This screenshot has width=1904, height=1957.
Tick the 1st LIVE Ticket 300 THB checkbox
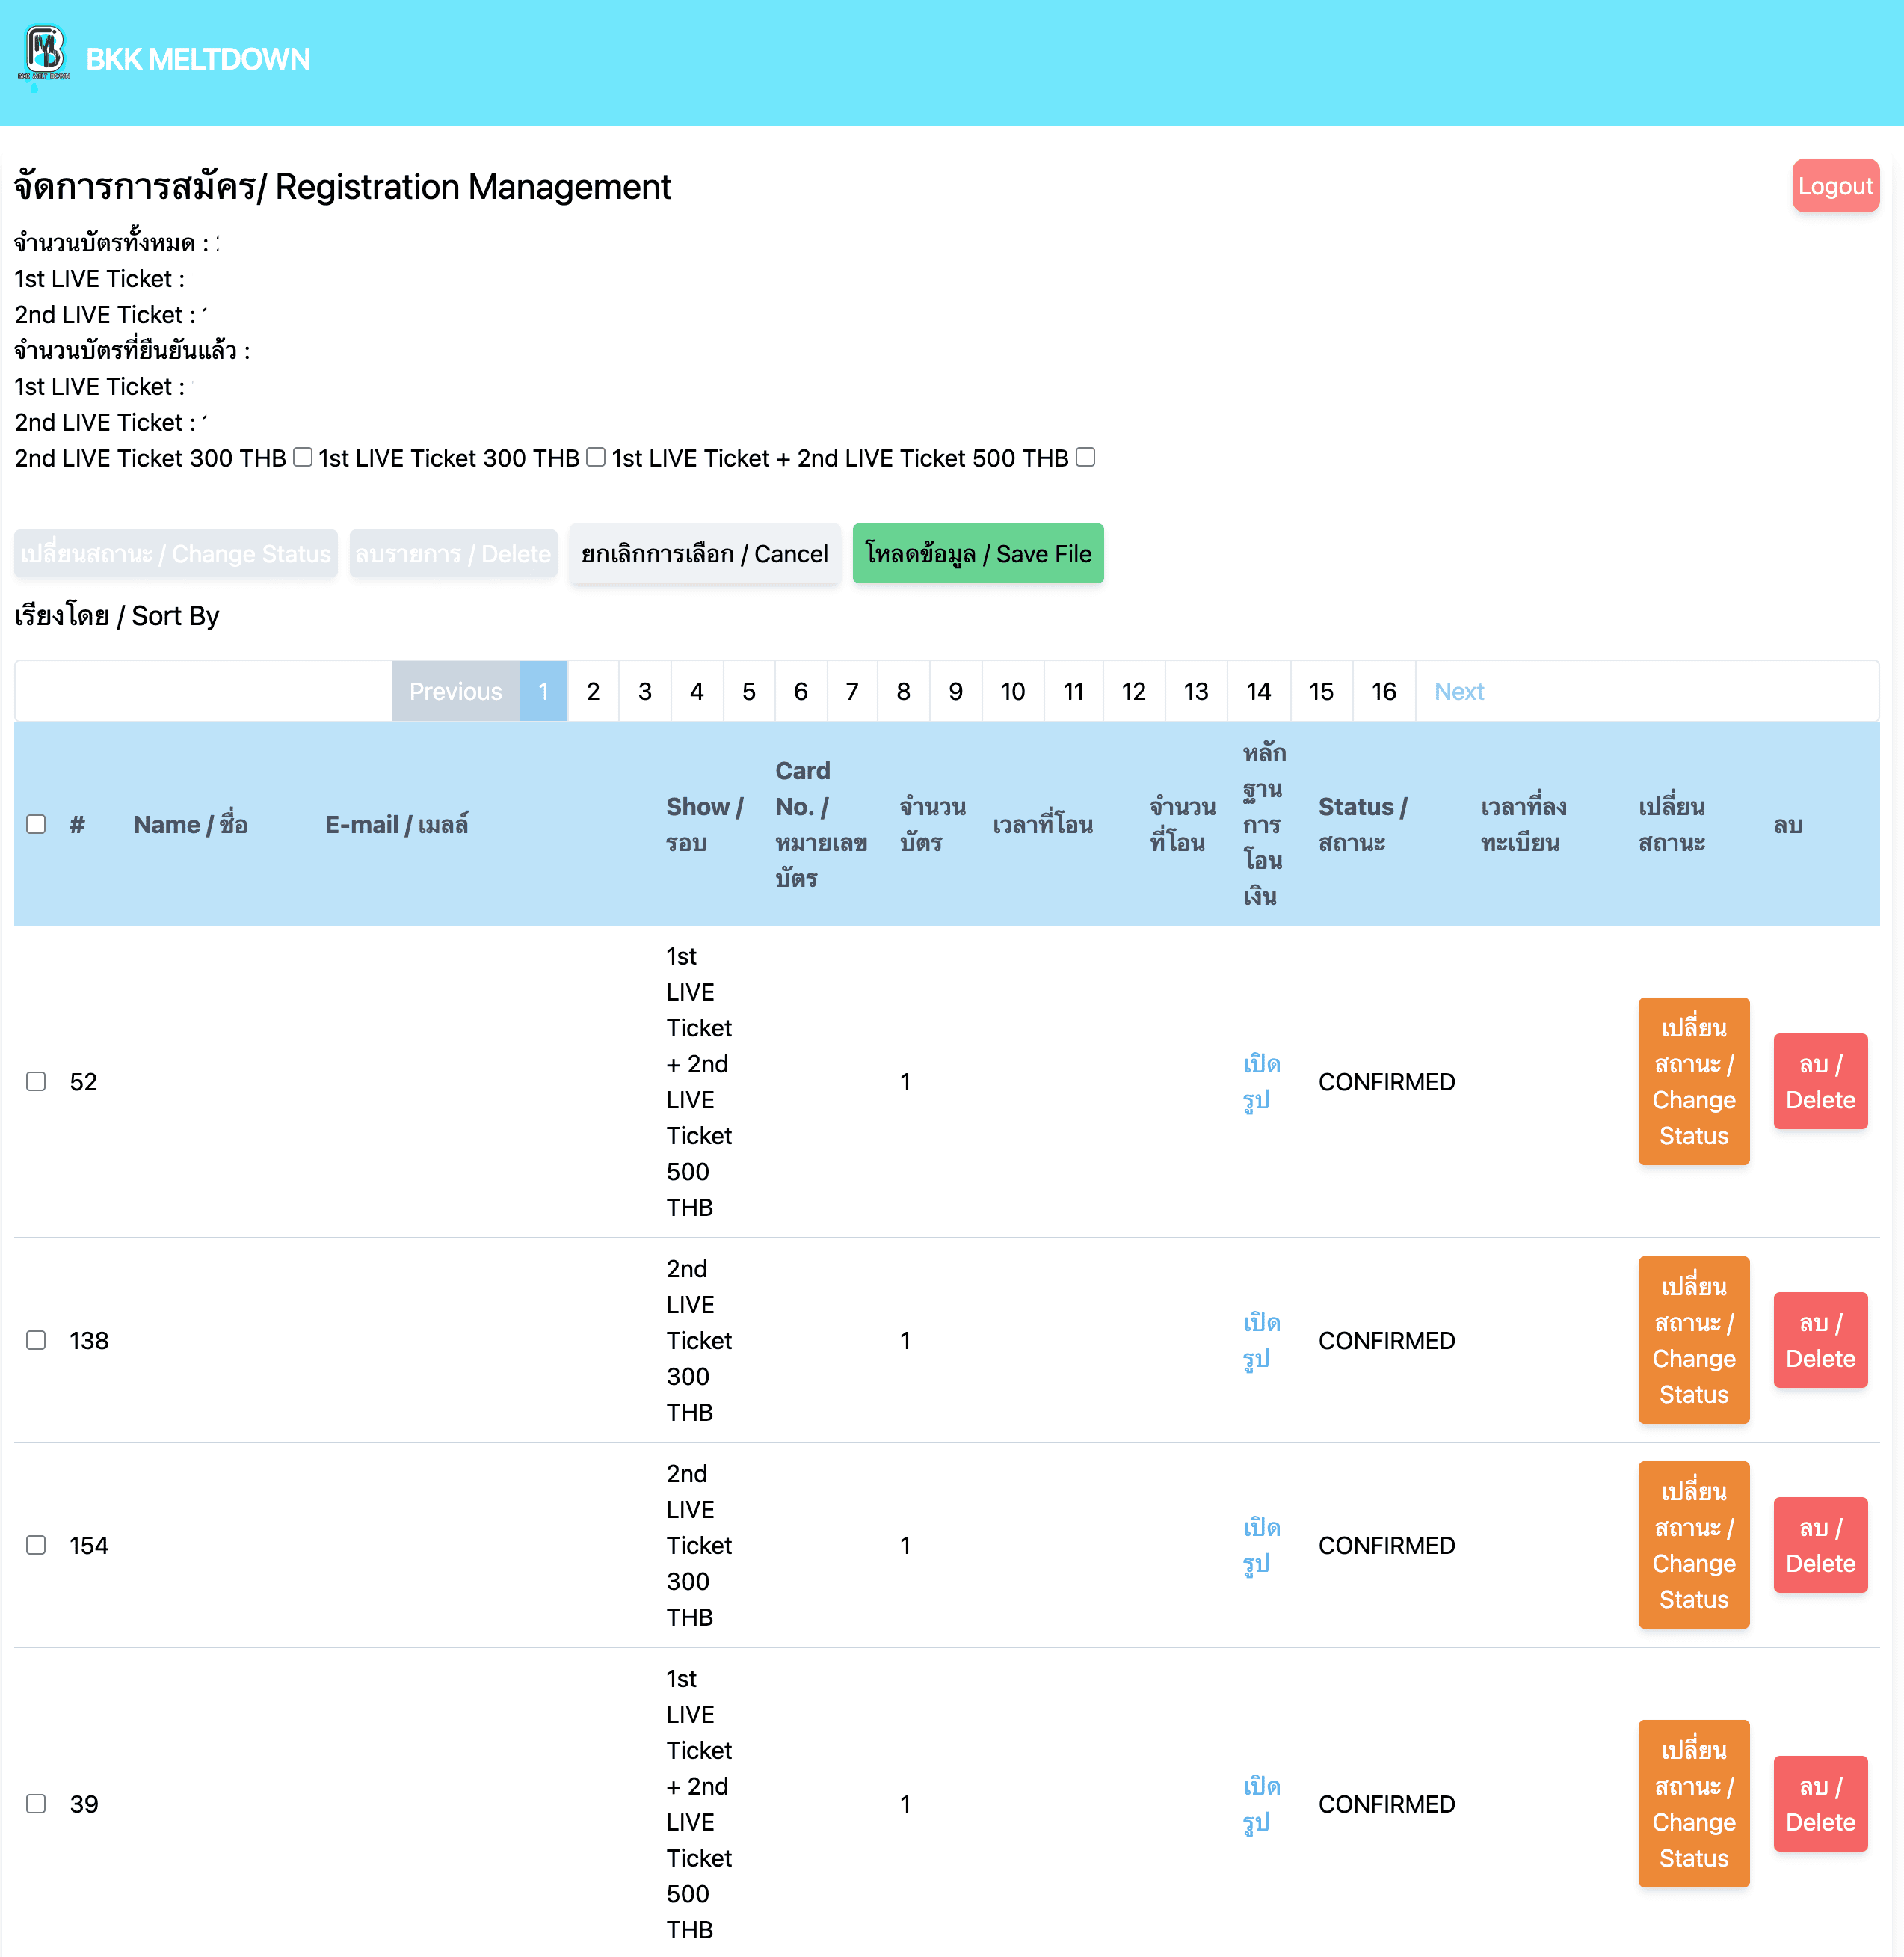pos(596,457)
